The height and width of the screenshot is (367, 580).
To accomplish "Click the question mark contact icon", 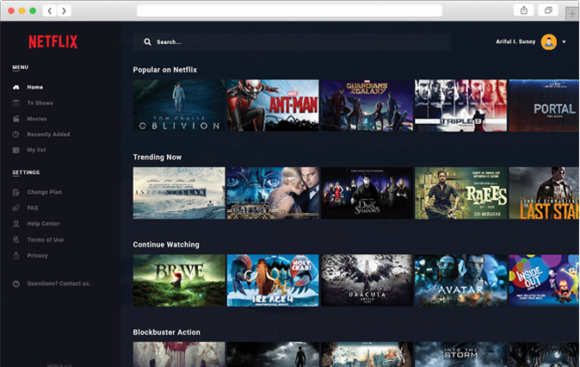I will (x=15, y=283).
